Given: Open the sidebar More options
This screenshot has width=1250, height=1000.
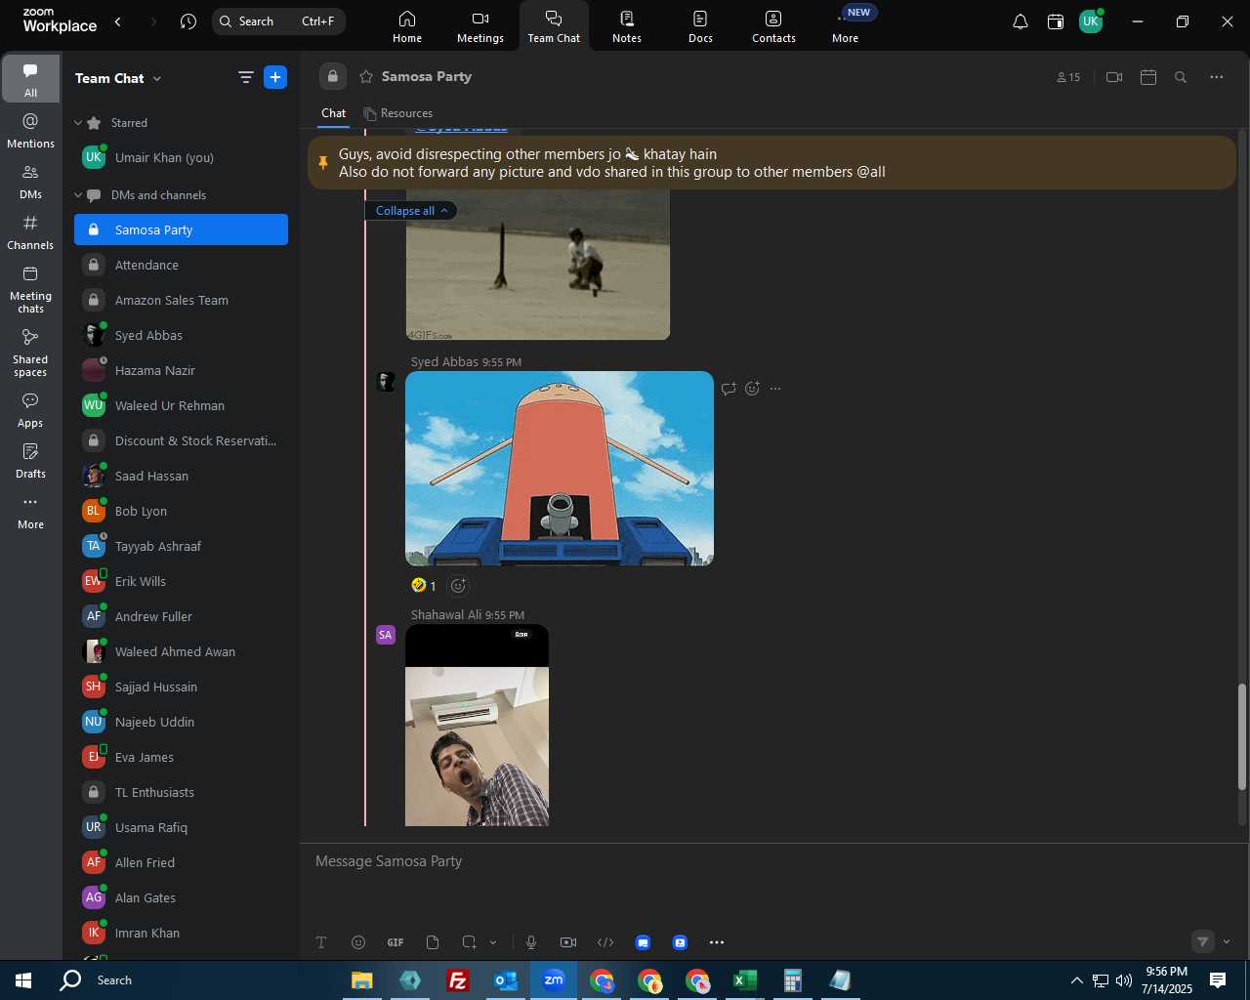Looking at the screenshot, I should [30, 512].
